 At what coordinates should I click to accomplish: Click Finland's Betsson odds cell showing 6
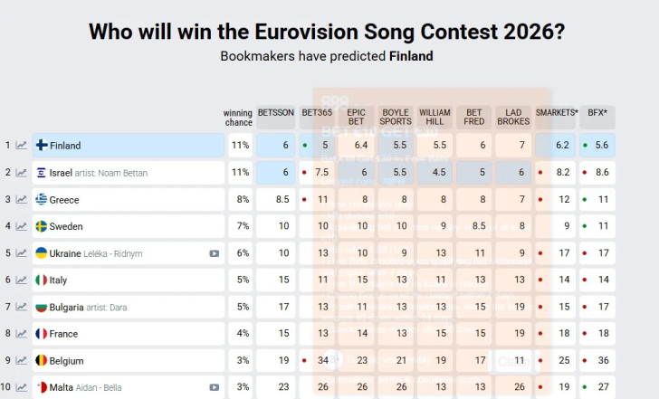[x=275, y=146]
